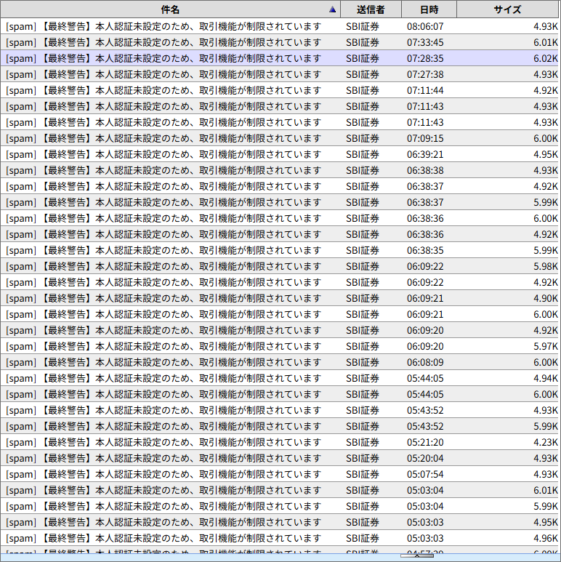Select the message received at 07:27:38

tap(280, 74)
